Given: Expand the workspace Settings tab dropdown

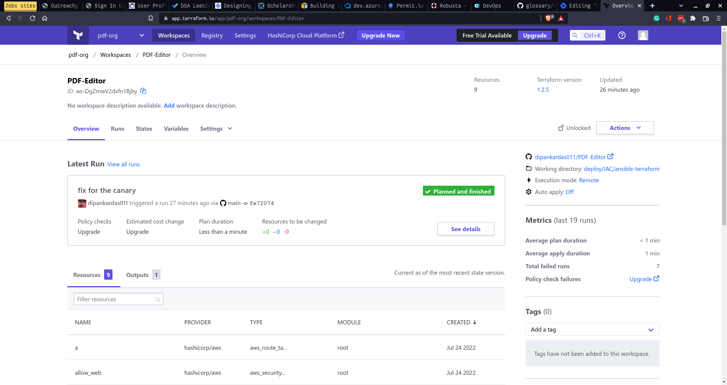Looking at the screenshot, I should tap(216, 129).
